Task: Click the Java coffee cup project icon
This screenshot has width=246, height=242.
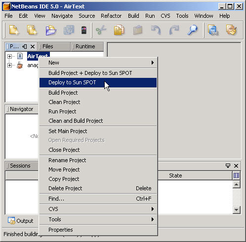Action: 20,65
